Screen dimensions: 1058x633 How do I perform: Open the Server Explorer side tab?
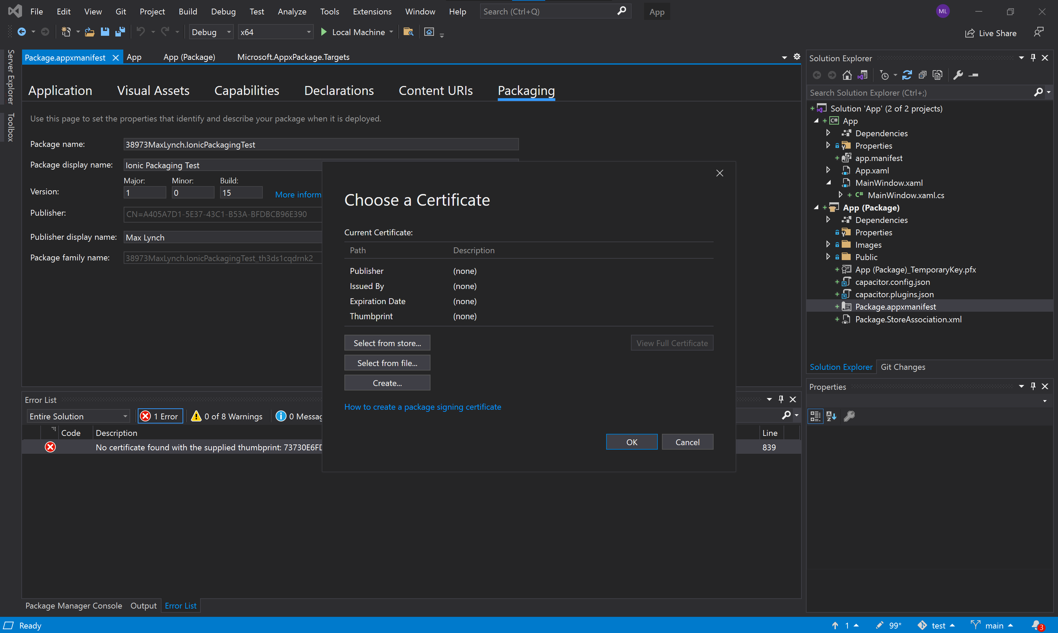[x=11, y=77]
